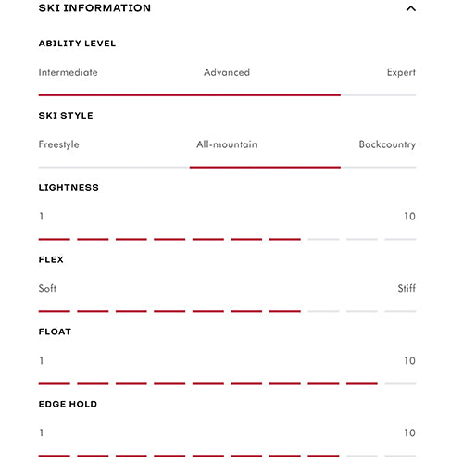
Task: Collapse the Ski Information section chevron
Action: pyautogui.click(x=410, y=8)
